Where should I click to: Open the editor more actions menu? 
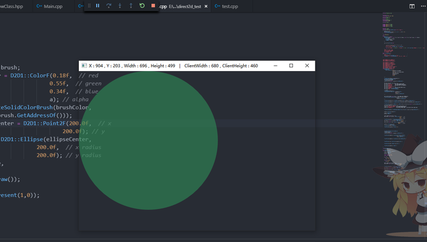(x=422, y=6)
